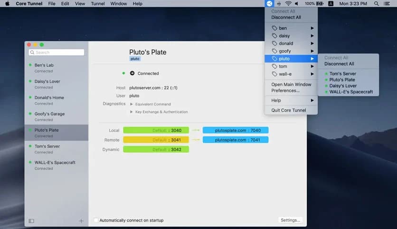Viewport: 397px width, 229px height.
Task: Click the volume icon in menu bar
Action: tap(297, 3)
